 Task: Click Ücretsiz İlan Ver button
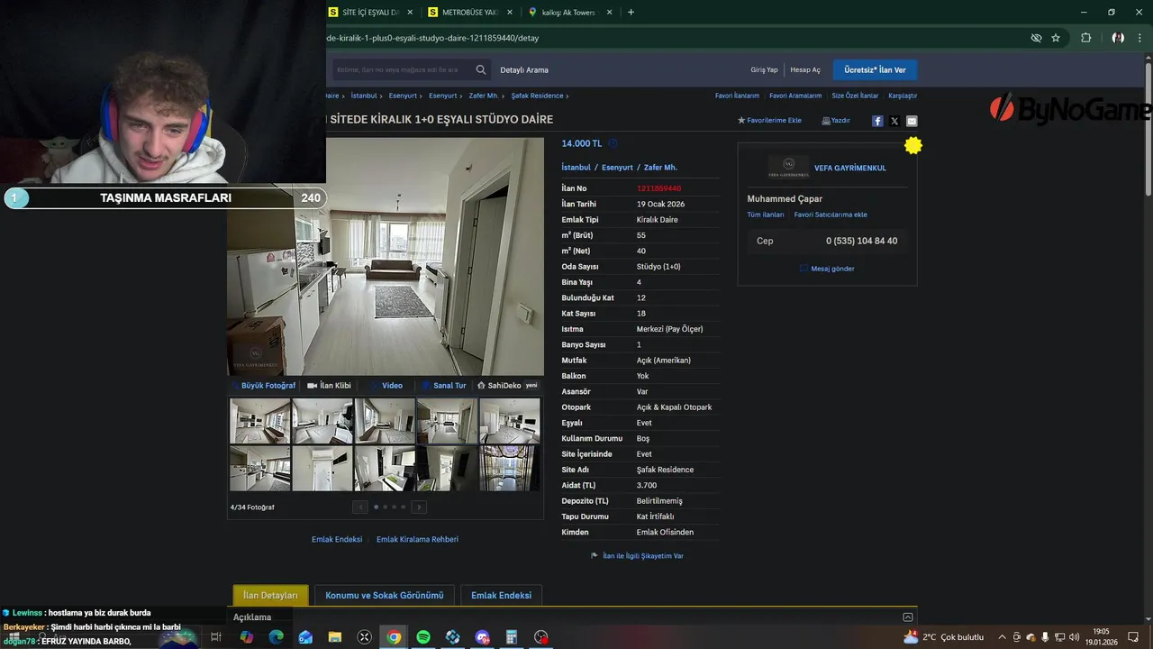point(875,69)
